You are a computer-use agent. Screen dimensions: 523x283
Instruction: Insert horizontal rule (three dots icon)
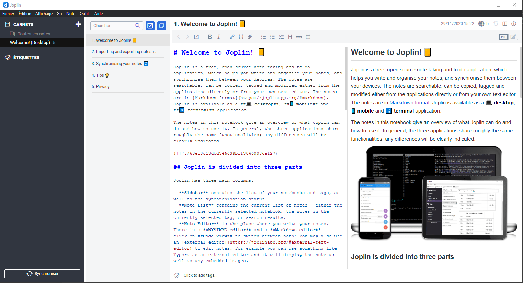(299, 37)
